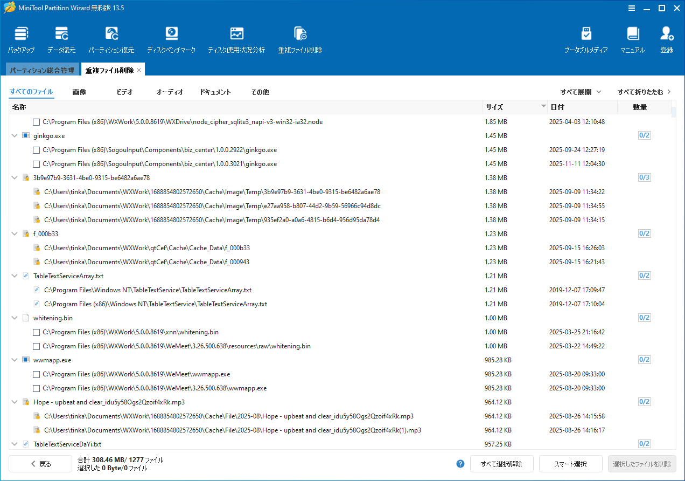Click the ブータブルメディア bootable media icon

pyautogui.click(x=586, y=40)
